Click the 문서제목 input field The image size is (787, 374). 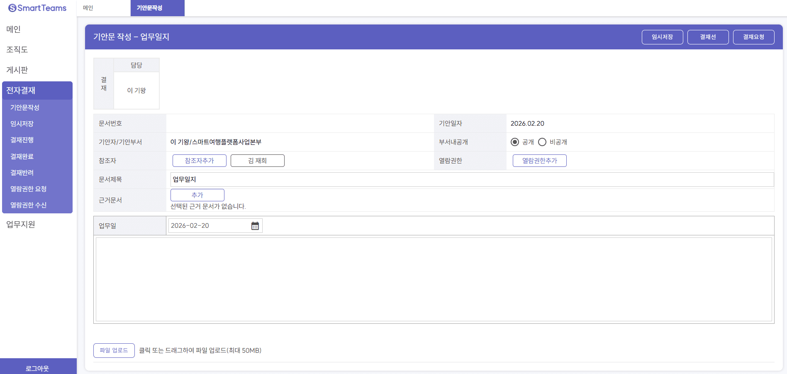472,179
